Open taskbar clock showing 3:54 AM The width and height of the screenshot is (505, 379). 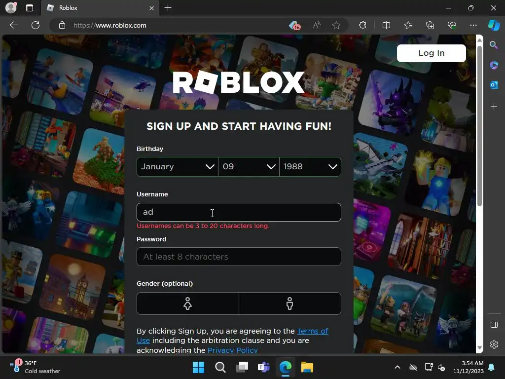pyautogui.click(x=469, y=367)
